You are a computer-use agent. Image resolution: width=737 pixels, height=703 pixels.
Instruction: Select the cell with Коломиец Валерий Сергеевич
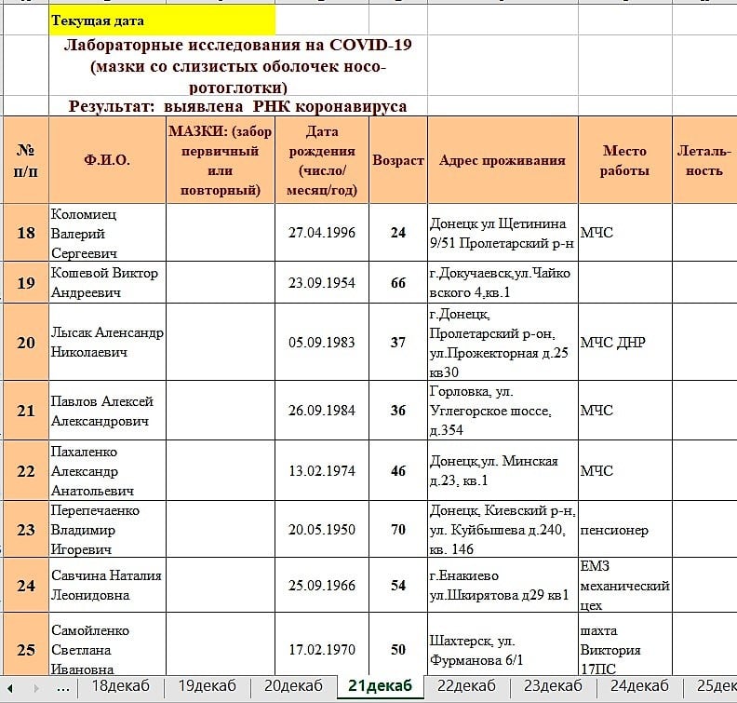pyautogui.click(x=106, y=233)
